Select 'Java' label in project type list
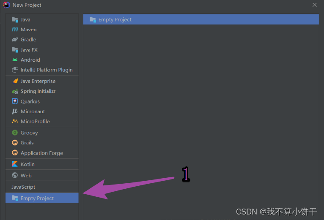324x220 pixels. click(x=25, y=19)
